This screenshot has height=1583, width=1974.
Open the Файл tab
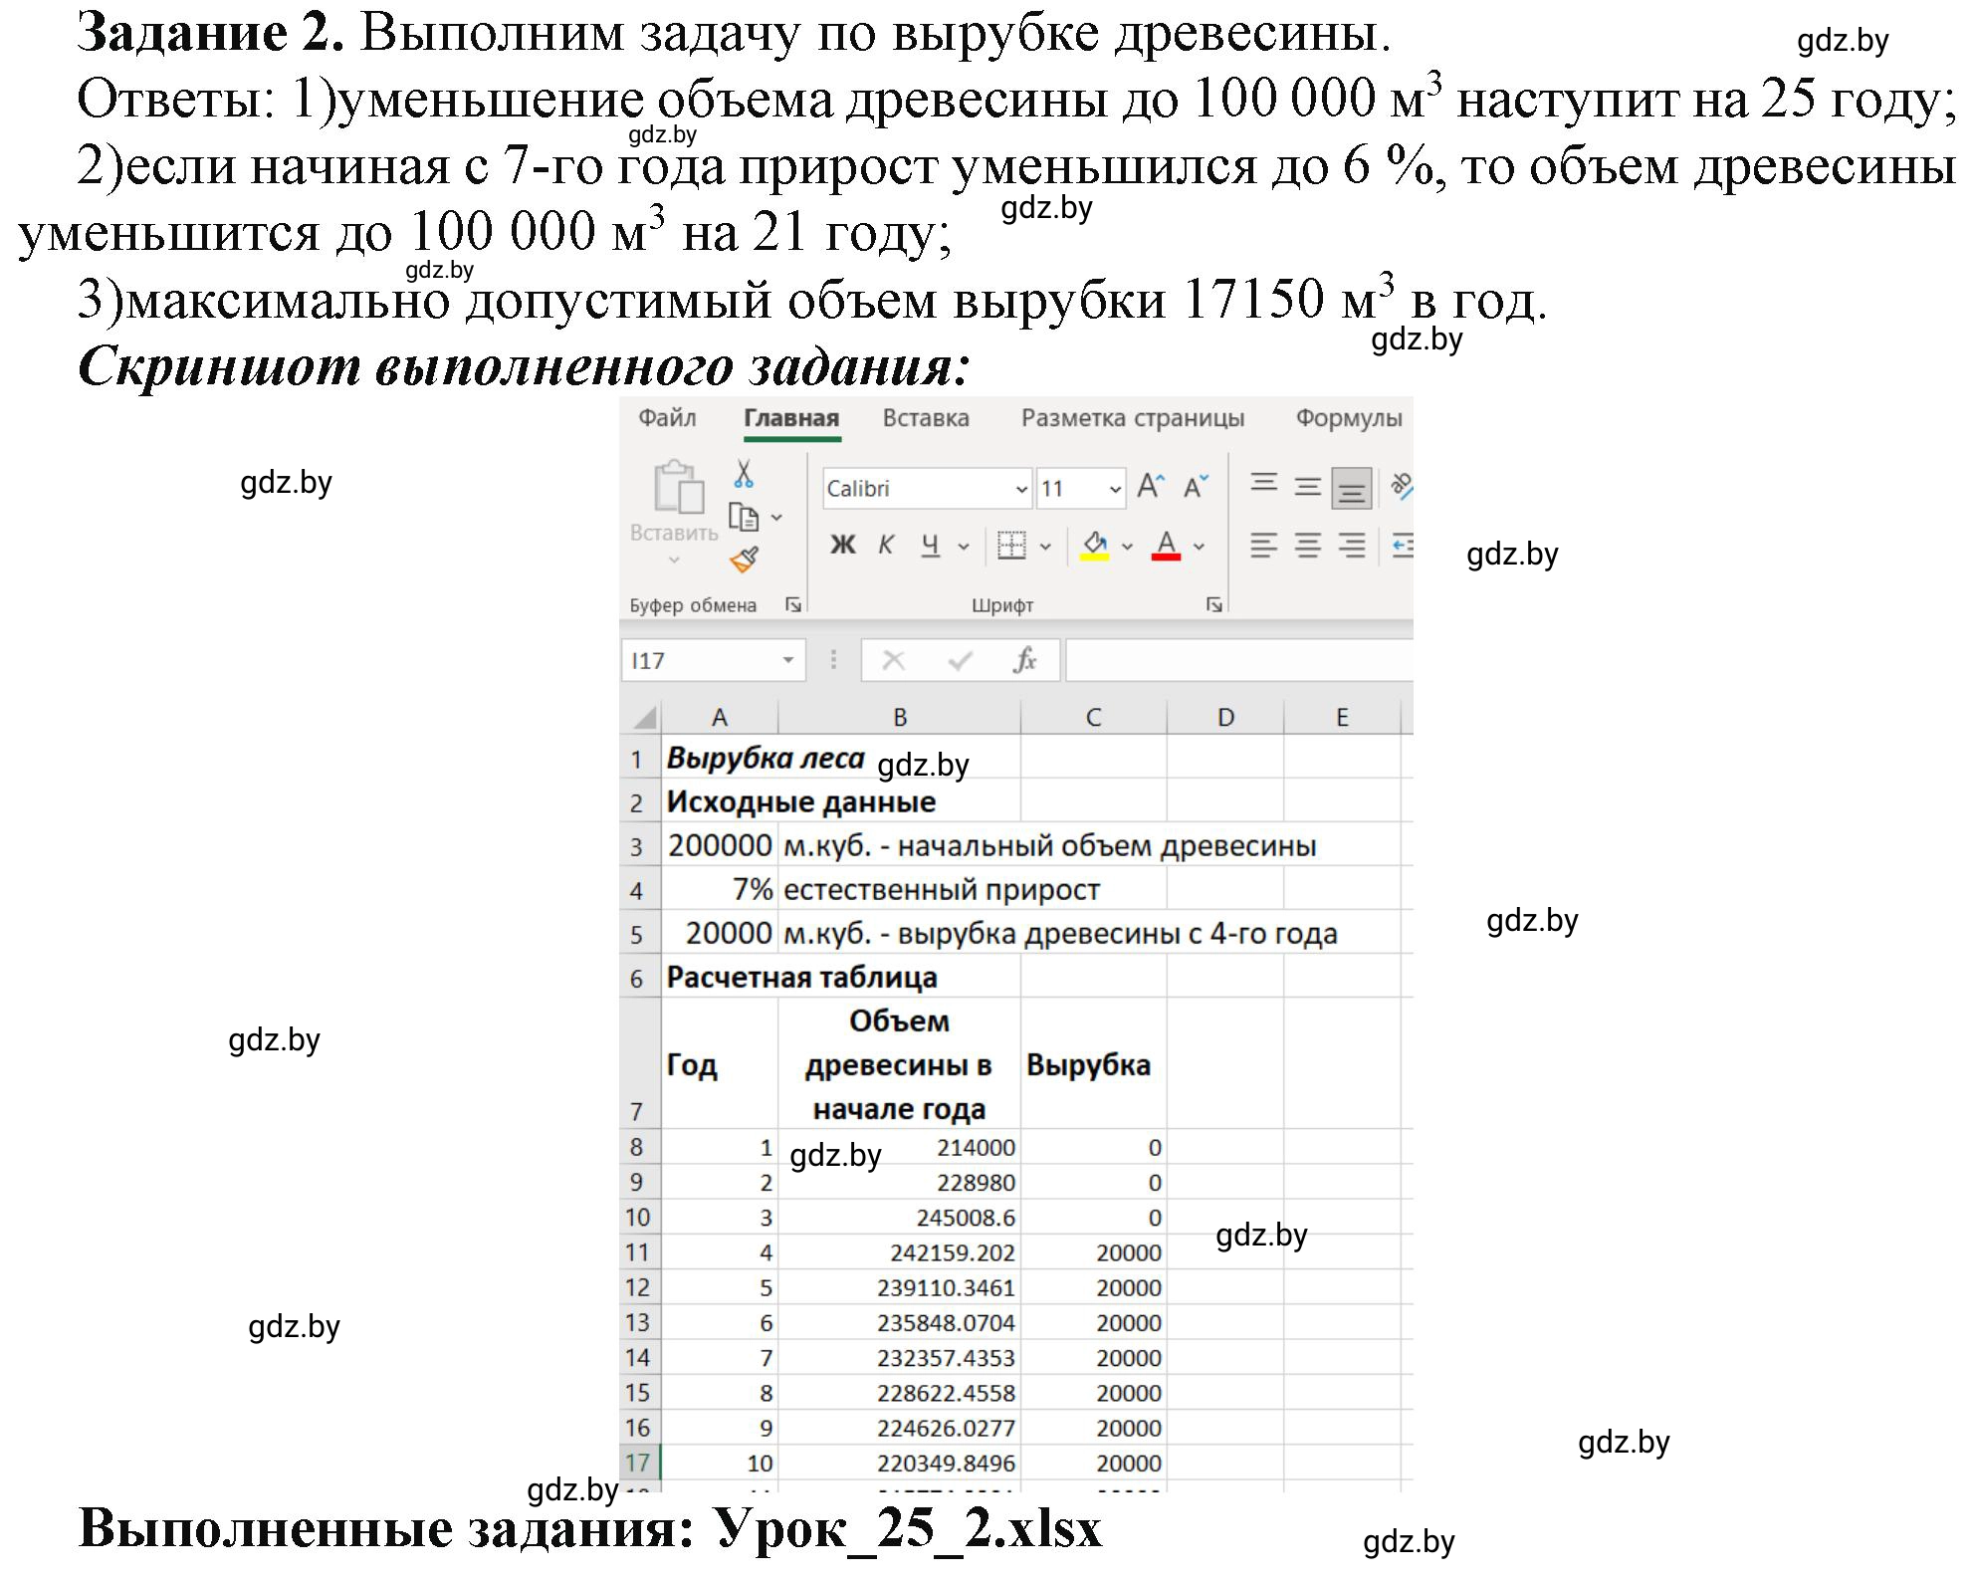(667, 418)
